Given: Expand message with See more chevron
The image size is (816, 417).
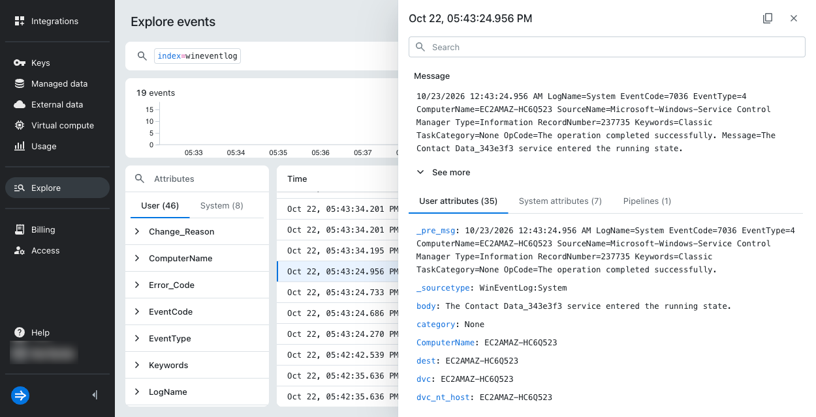Looking at the screenshot, I should coord(420,172).
